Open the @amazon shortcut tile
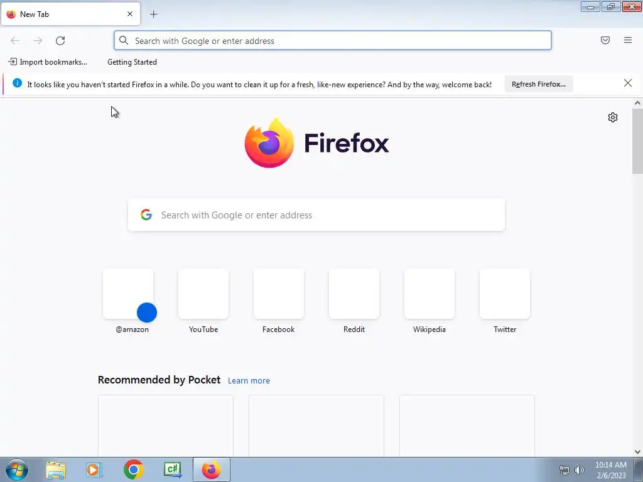Viewport: 643px width, 482px height. [128, 294]
